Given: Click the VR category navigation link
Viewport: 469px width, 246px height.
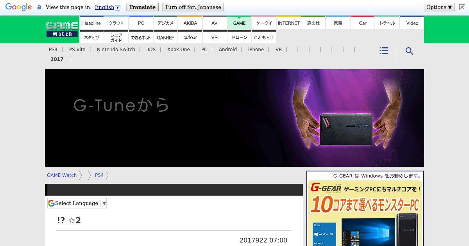Looking at the screenshot, I should pos(279,50).
